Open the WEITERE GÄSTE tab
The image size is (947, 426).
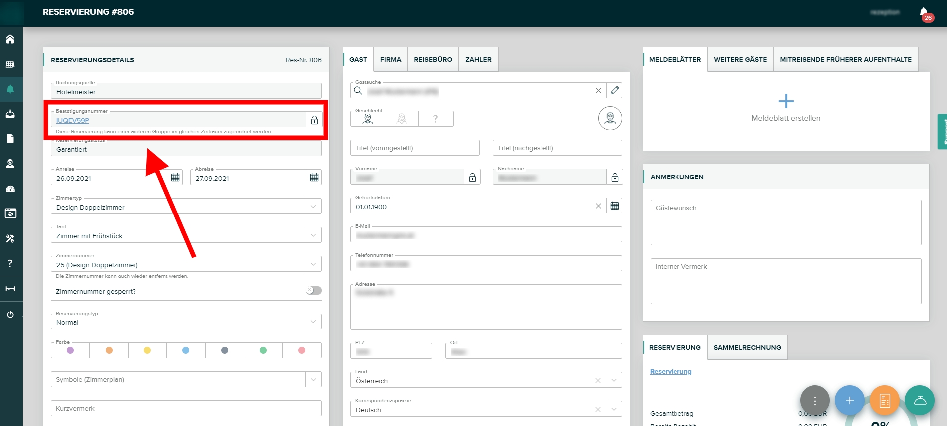coord(740,59)
